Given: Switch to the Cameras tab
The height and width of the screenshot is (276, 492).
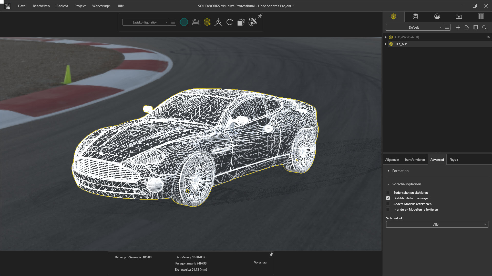Looking at the screenshot, I should [459, 17].
